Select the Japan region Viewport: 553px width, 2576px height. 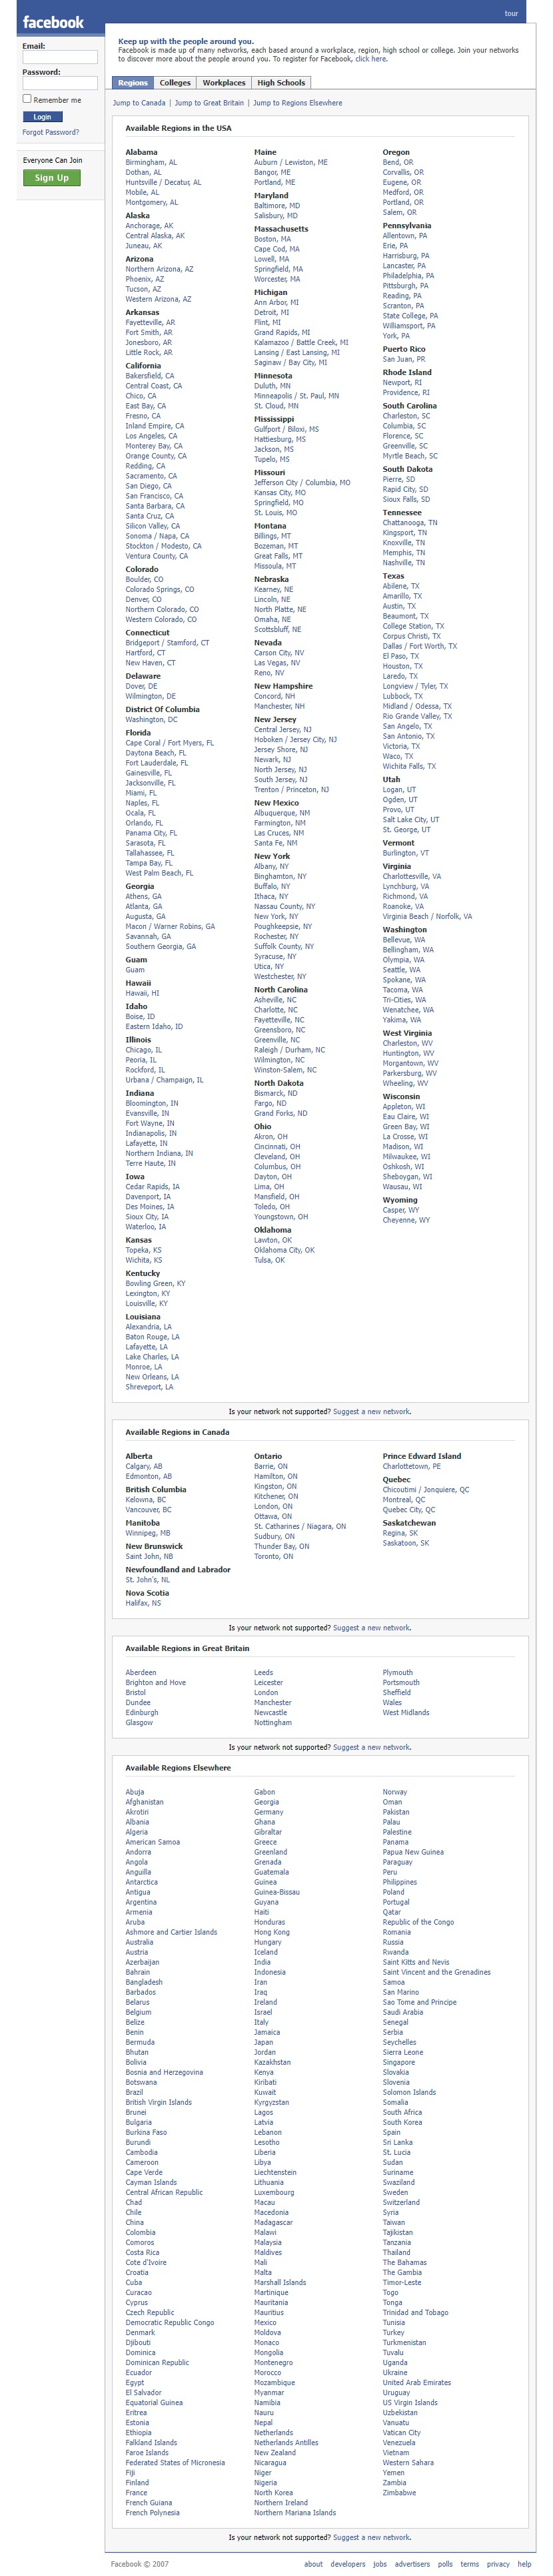pos(264,2042)
